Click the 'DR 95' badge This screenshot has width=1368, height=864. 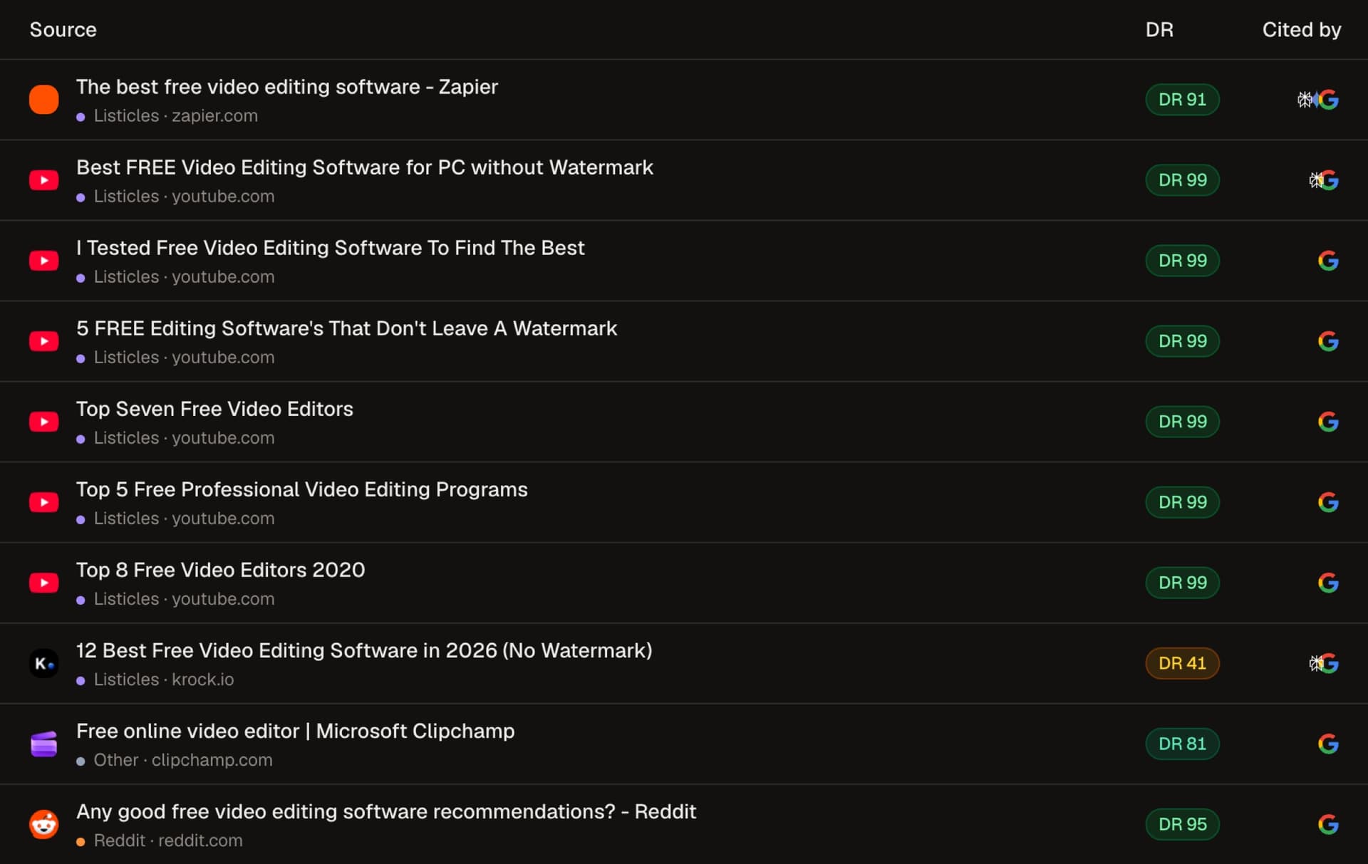click(x=1182, y=824)
